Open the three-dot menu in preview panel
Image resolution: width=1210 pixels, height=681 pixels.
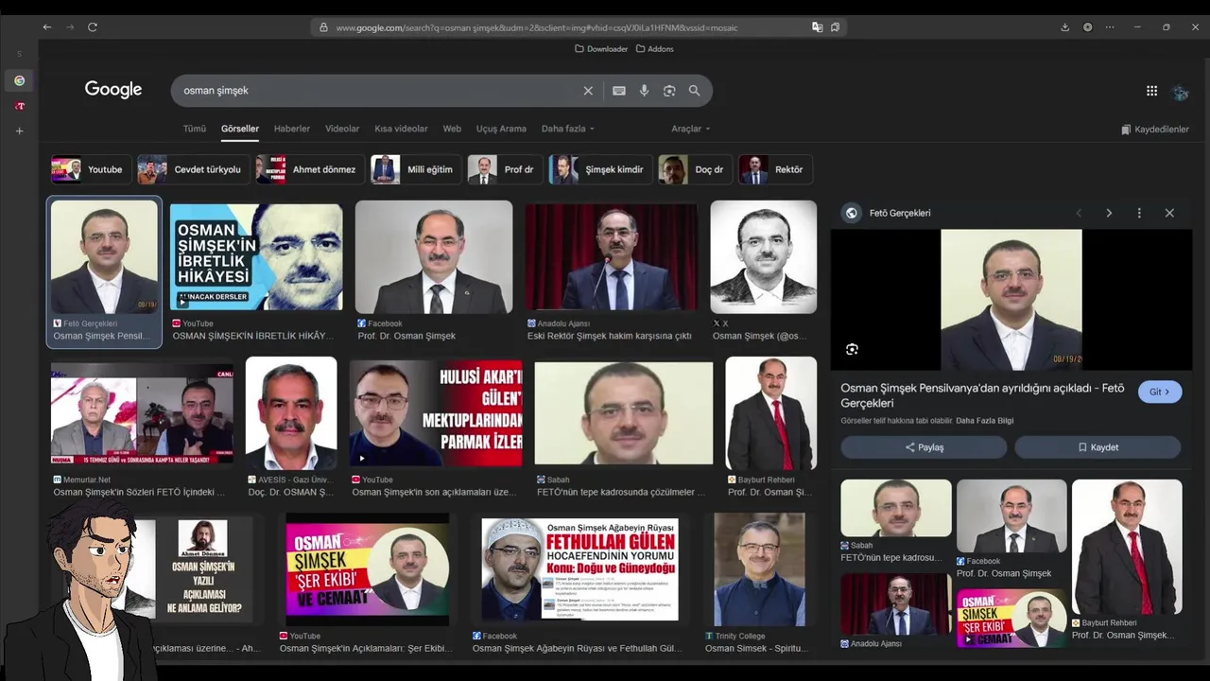(1139, 213)
